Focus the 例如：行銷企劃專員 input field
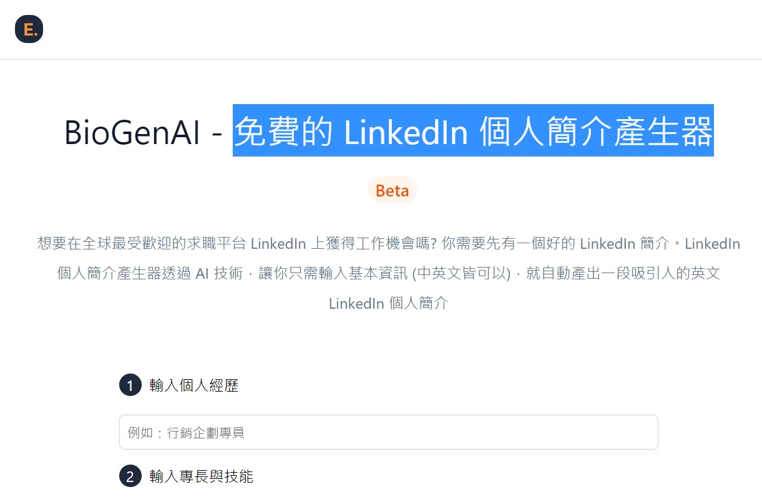This screenshot has width=762, height=497. click(388, 432)
